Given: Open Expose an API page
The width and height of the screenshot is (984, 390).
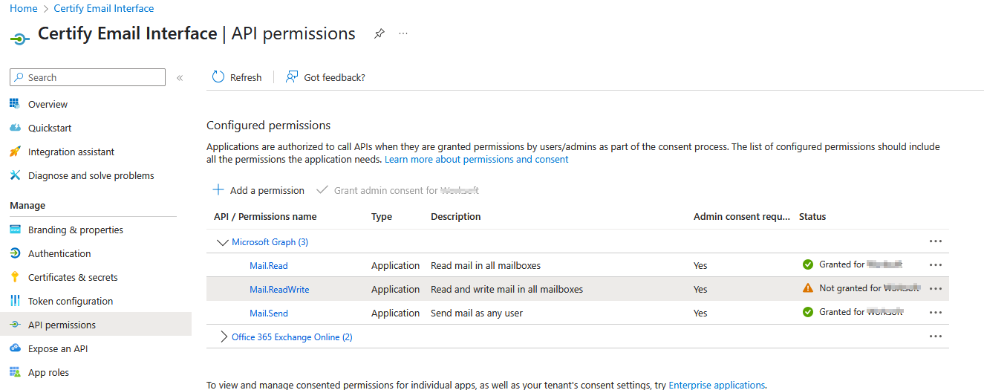Looking at the screenshot, I should (58, 348).
